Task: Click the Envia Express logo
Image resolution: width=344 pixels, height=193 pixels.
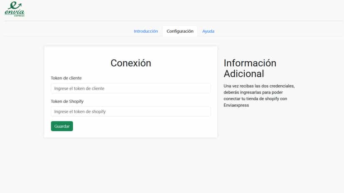Action: pyautogui.click(x=15, y=9)
